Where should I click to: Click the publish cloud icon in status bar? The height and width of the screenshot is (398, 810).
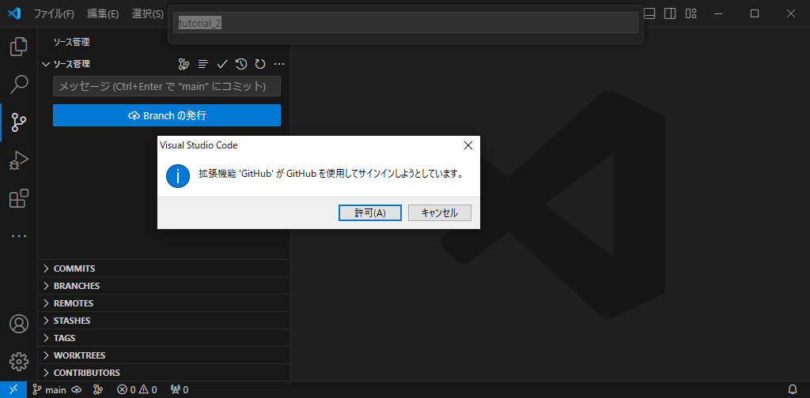click(x=77, y=390)
